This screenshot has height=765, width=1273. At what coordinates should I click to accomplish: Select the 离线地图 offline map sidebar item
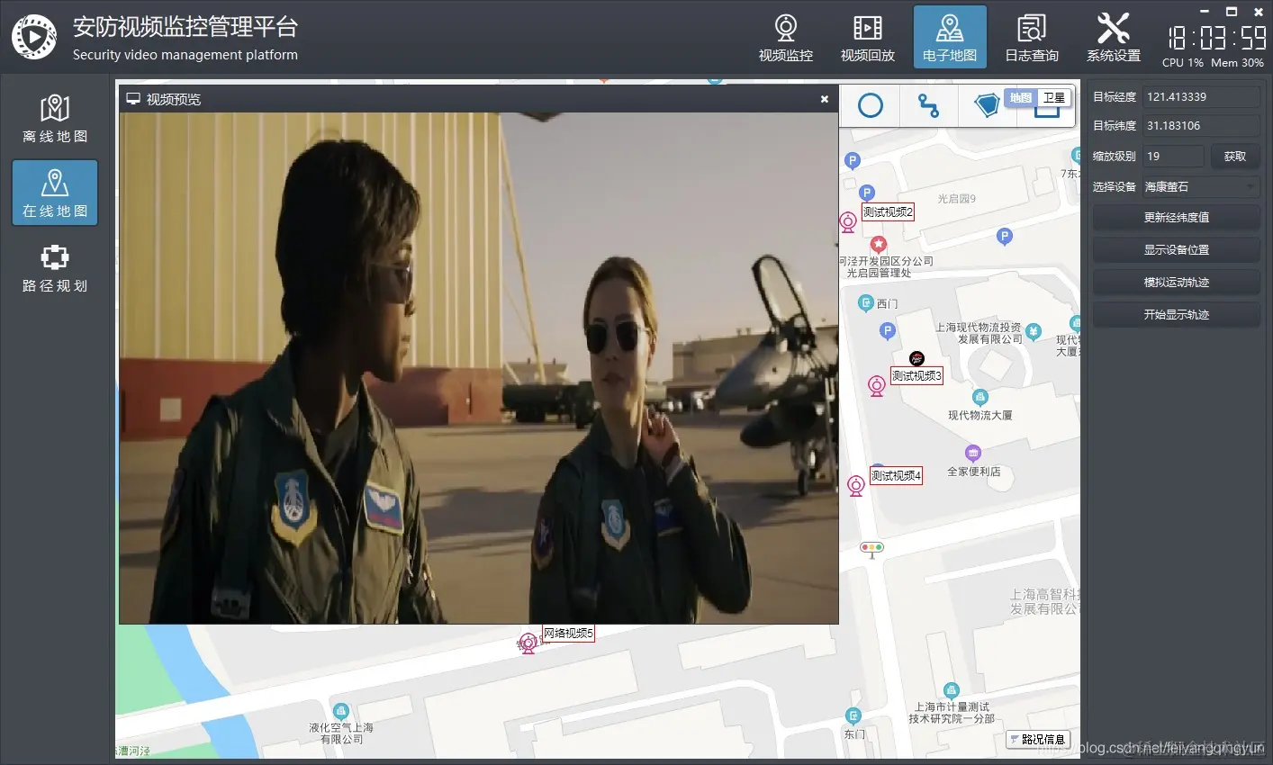pyautogui.click(x=55, y=119)
